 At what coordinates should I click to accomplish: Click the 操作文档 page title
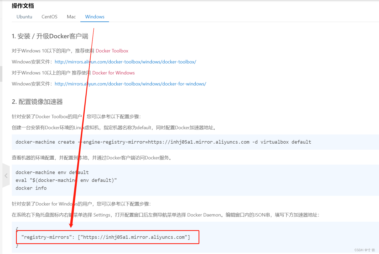click(23, 6)
